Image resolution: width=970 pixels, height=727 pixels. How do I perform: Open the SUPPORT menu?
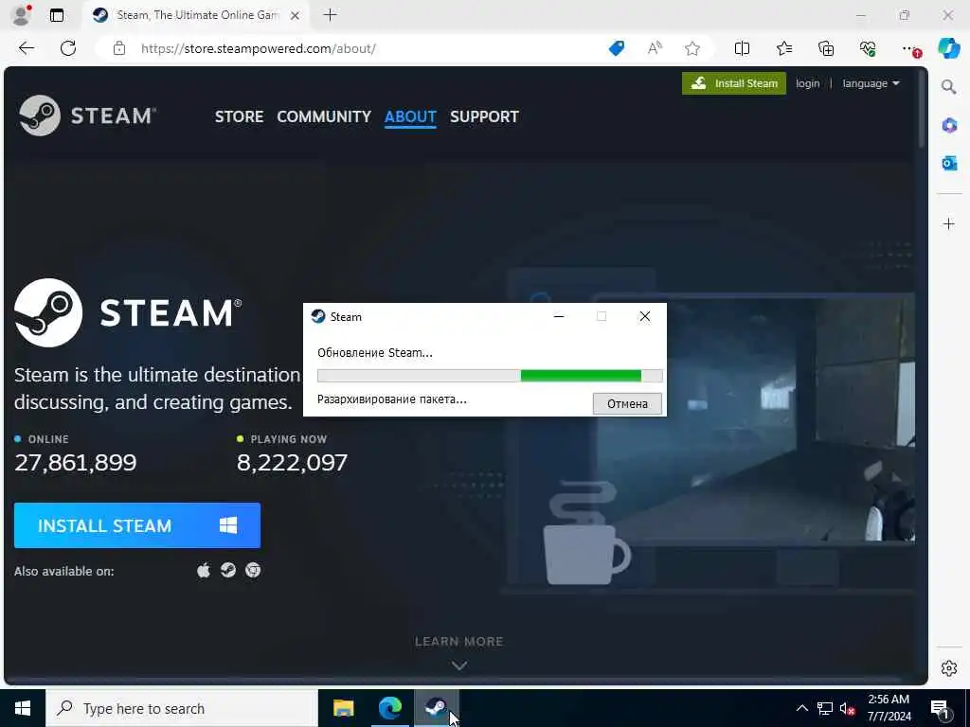click(x=484, y=116)
